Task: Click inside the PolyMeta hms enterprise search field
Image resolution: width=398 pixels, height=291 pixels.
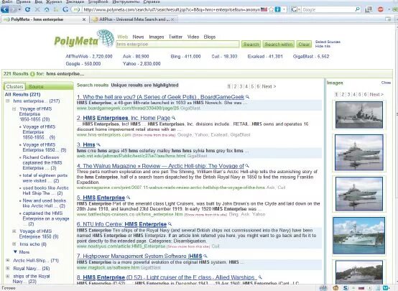Action: (x=177, y=44)
